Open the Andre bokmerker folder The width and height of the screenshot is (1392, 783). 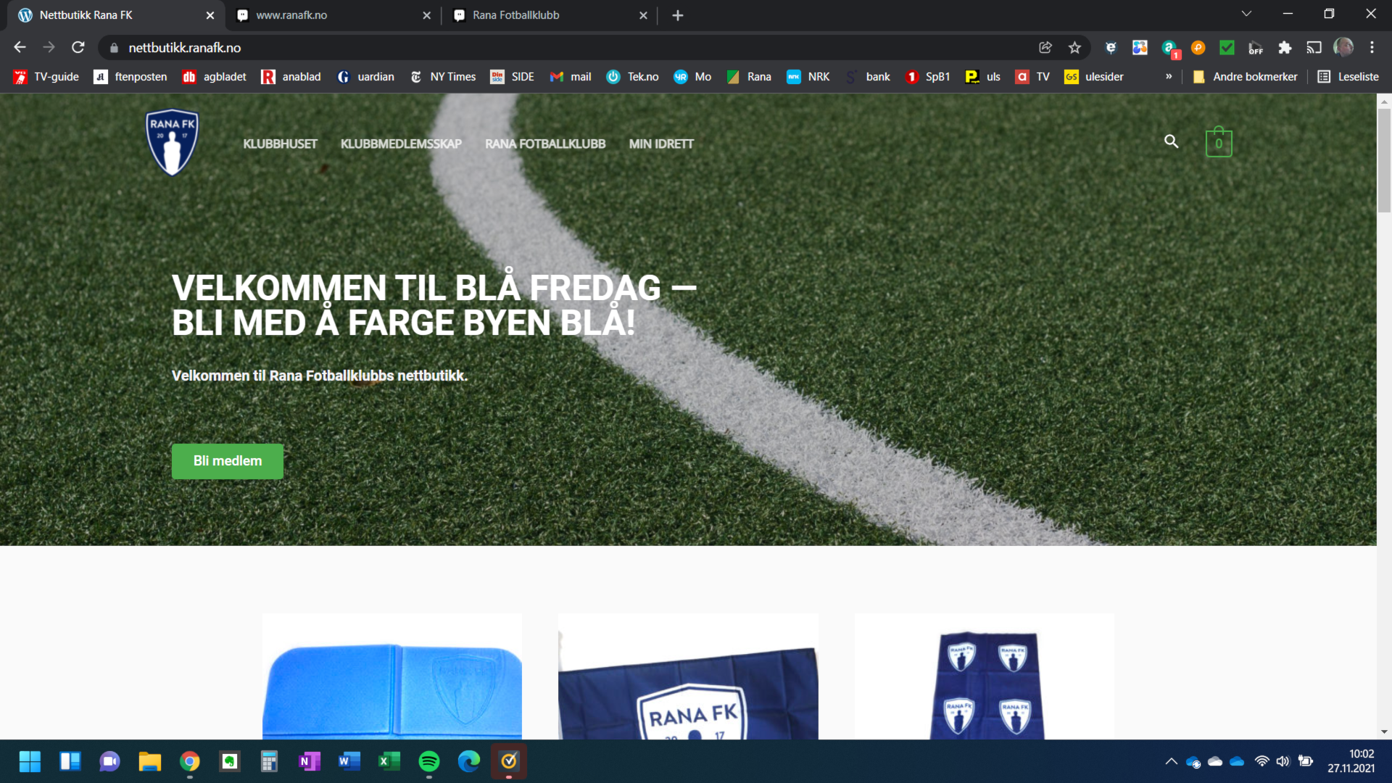point(1245,77)
